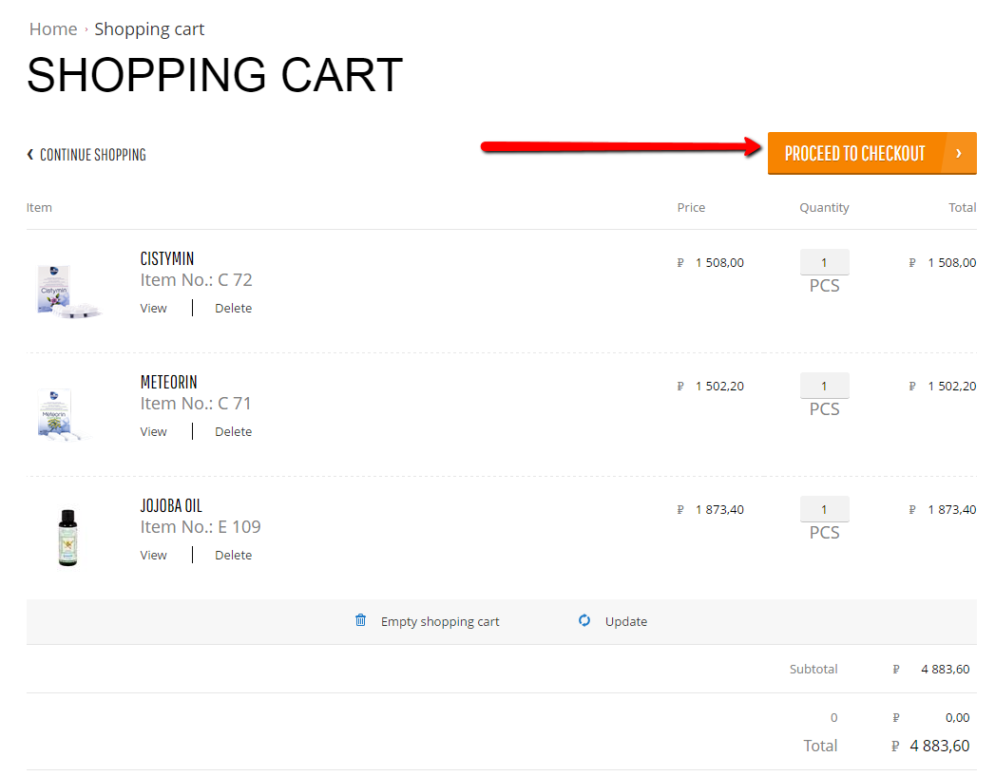Click the Price column header

pyautogui.click(x=691, y=208)
